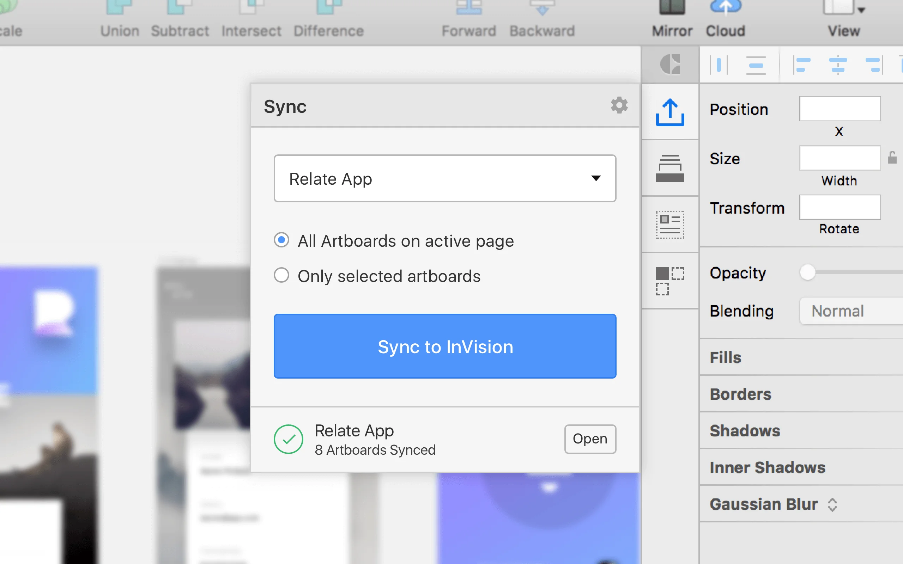Align selected layers to left edge
Image resolution: width=903 pixels, height=564 pixels.
(x=801, y=65)
